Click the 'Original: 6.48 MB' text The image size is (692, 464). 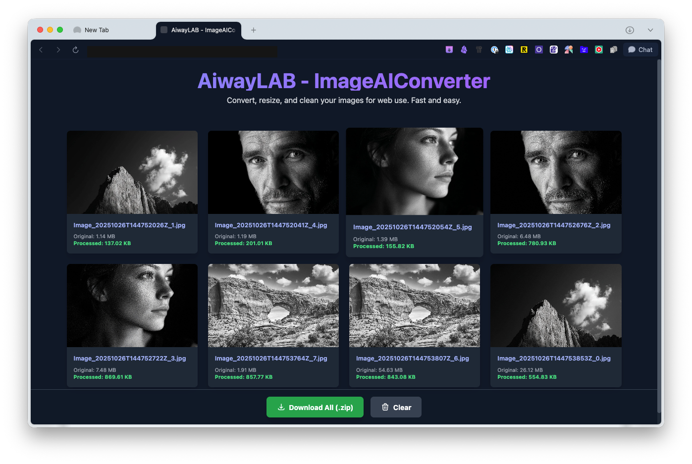click(x=519, y=237)
